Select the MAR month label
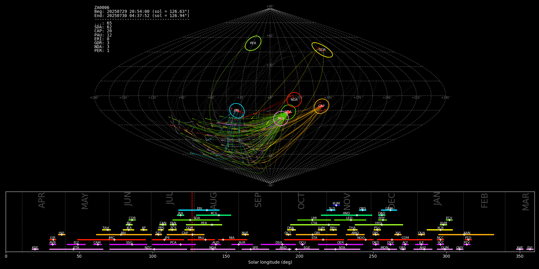The image size is (539, 269). click(526, 201)
